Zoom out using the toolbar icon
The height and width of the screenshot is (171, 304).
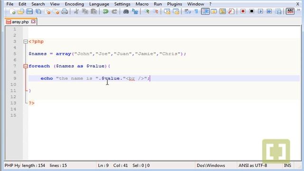(155, 11)
